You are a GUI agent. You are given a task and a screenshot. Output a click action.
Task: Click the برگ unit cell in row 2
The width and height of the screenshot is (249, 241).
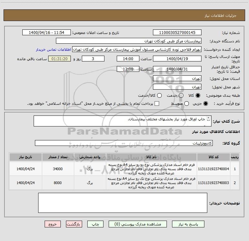[x=90, y=183]
